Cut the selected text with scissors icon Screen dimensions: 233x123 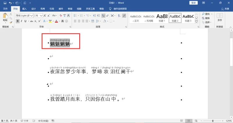[11, 14]
